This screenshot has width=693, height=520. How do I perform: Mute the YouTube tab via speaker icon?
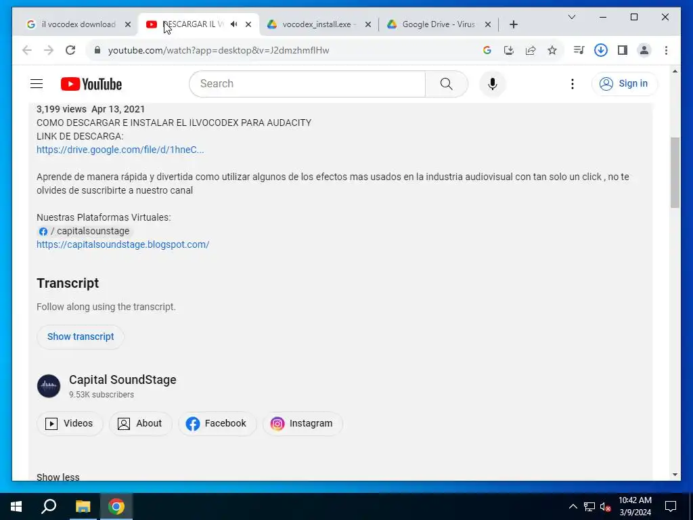pos(233,24)
